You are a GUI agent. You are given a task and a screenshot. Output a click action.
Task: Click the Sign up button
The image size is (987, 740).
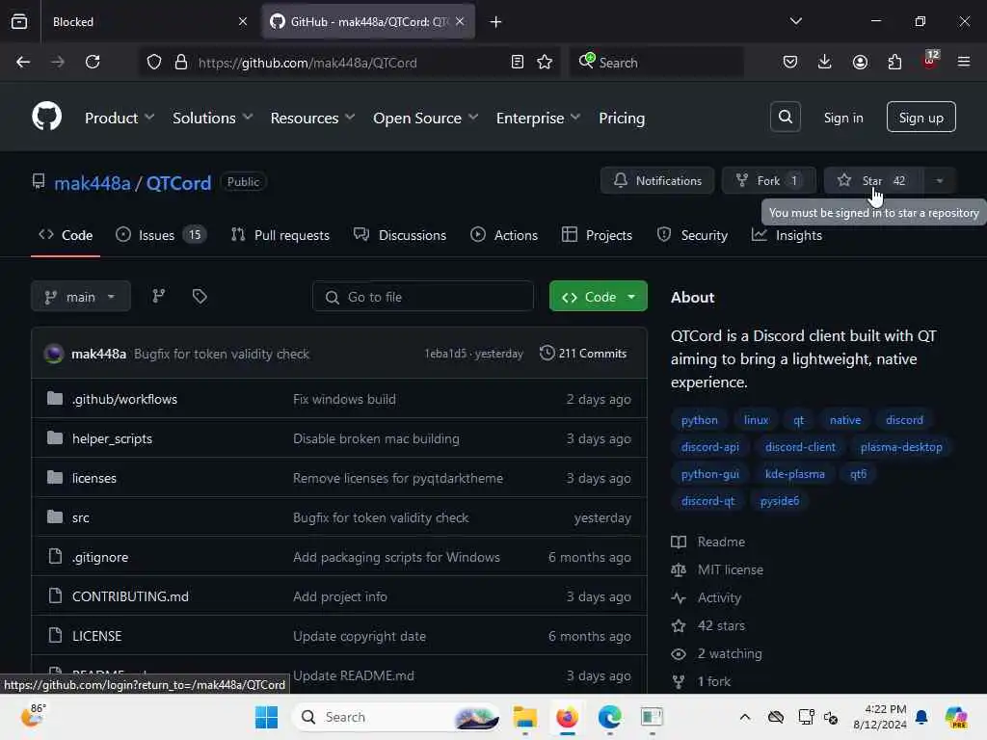point(920,117)
